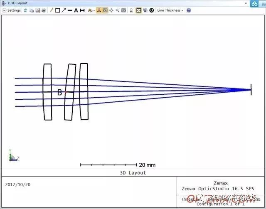
Task: Toggle the highlighted axis orientation button
Action: pyautogui.click(x=99, y=10)
